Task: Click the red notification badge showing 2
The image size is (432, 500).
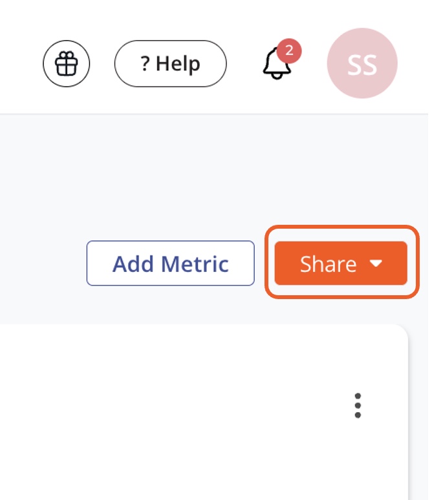Action: pyautogui.click(x=288, y=50)
